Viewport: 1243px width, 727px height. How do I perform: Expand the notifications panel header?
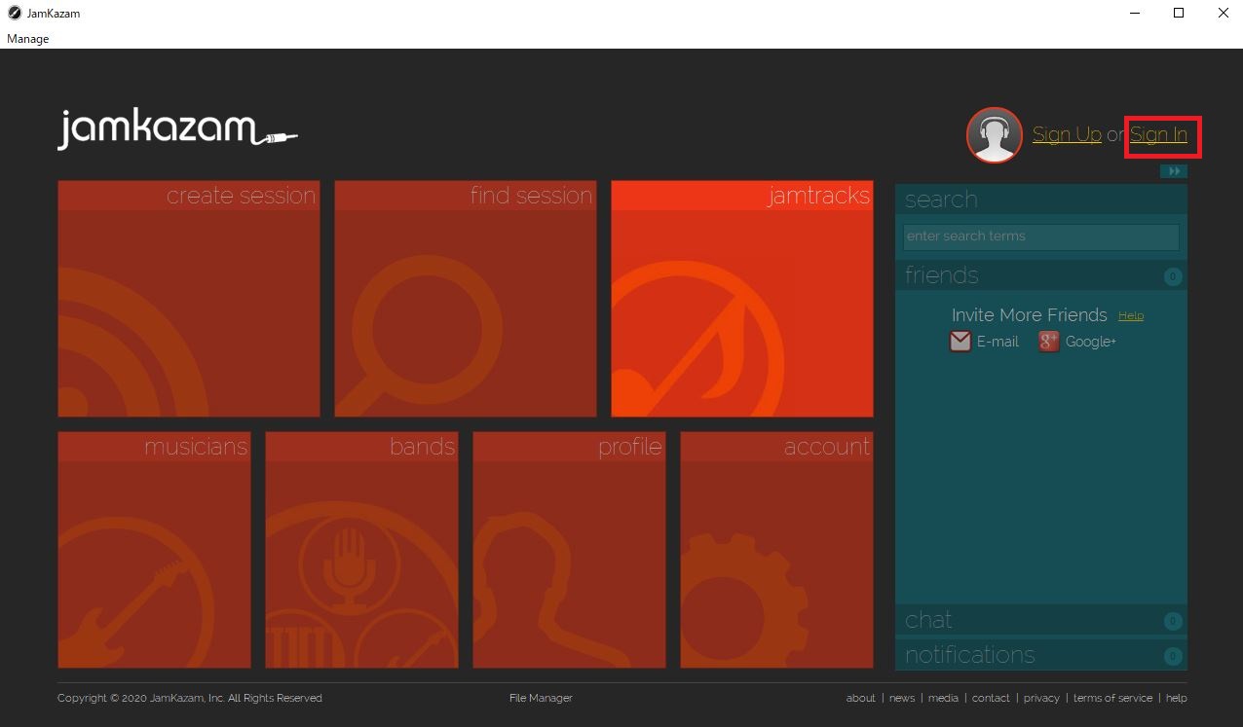[1040, 655]
